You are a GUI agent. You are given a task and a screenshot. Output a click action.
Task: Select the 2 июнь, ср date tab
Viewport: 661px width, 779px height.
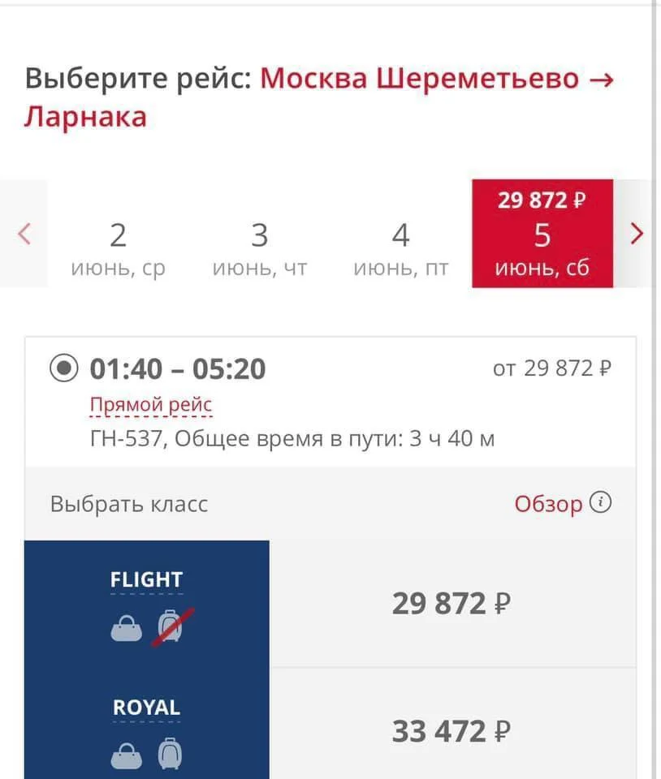119,247
